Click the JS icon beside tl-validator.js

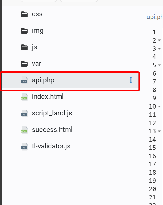pos(24,146)
